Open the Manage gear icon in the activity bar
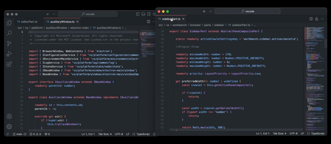This screenshot has height=144, width=331. click(x=9, y=127)
